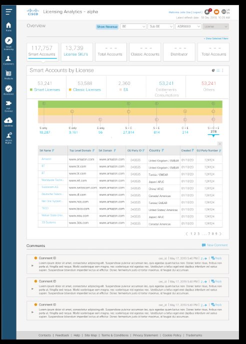This screenshot has width=246, height=344.
Task: Go to previous page arrow in pagination
Action: pyautogui.click(x=186, y=234)
